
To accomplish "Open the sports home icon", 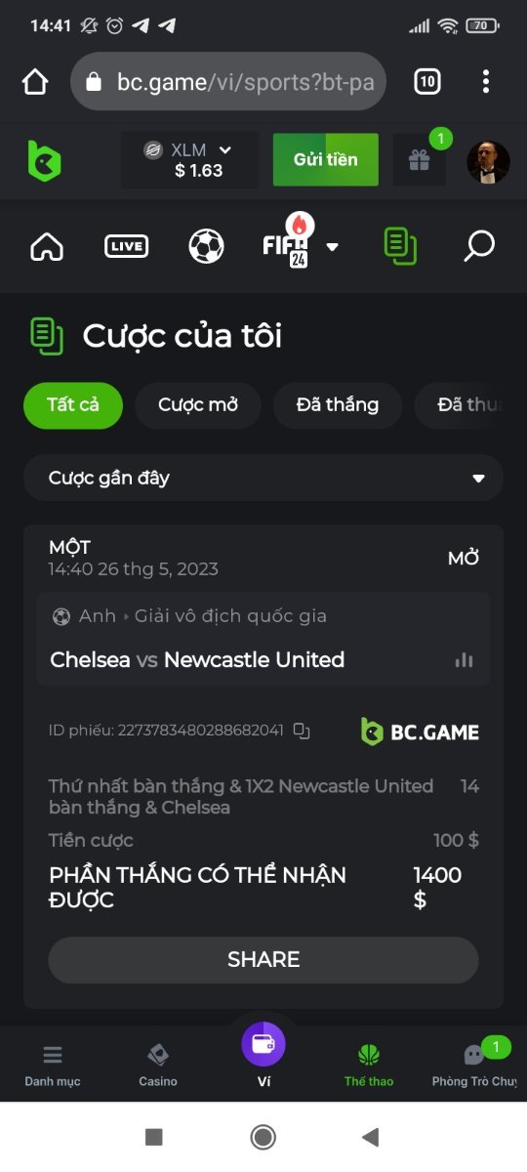I will (47, 246).
